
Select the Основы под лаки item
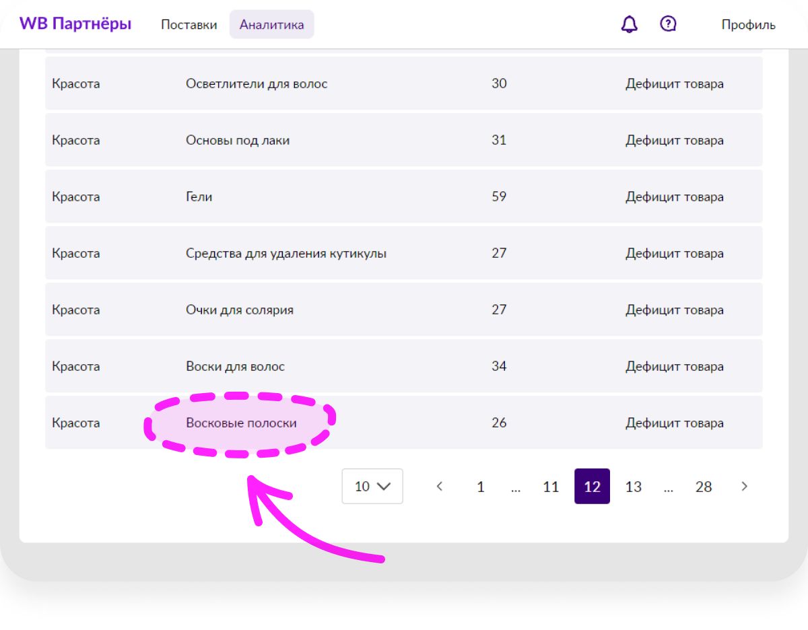238,140
